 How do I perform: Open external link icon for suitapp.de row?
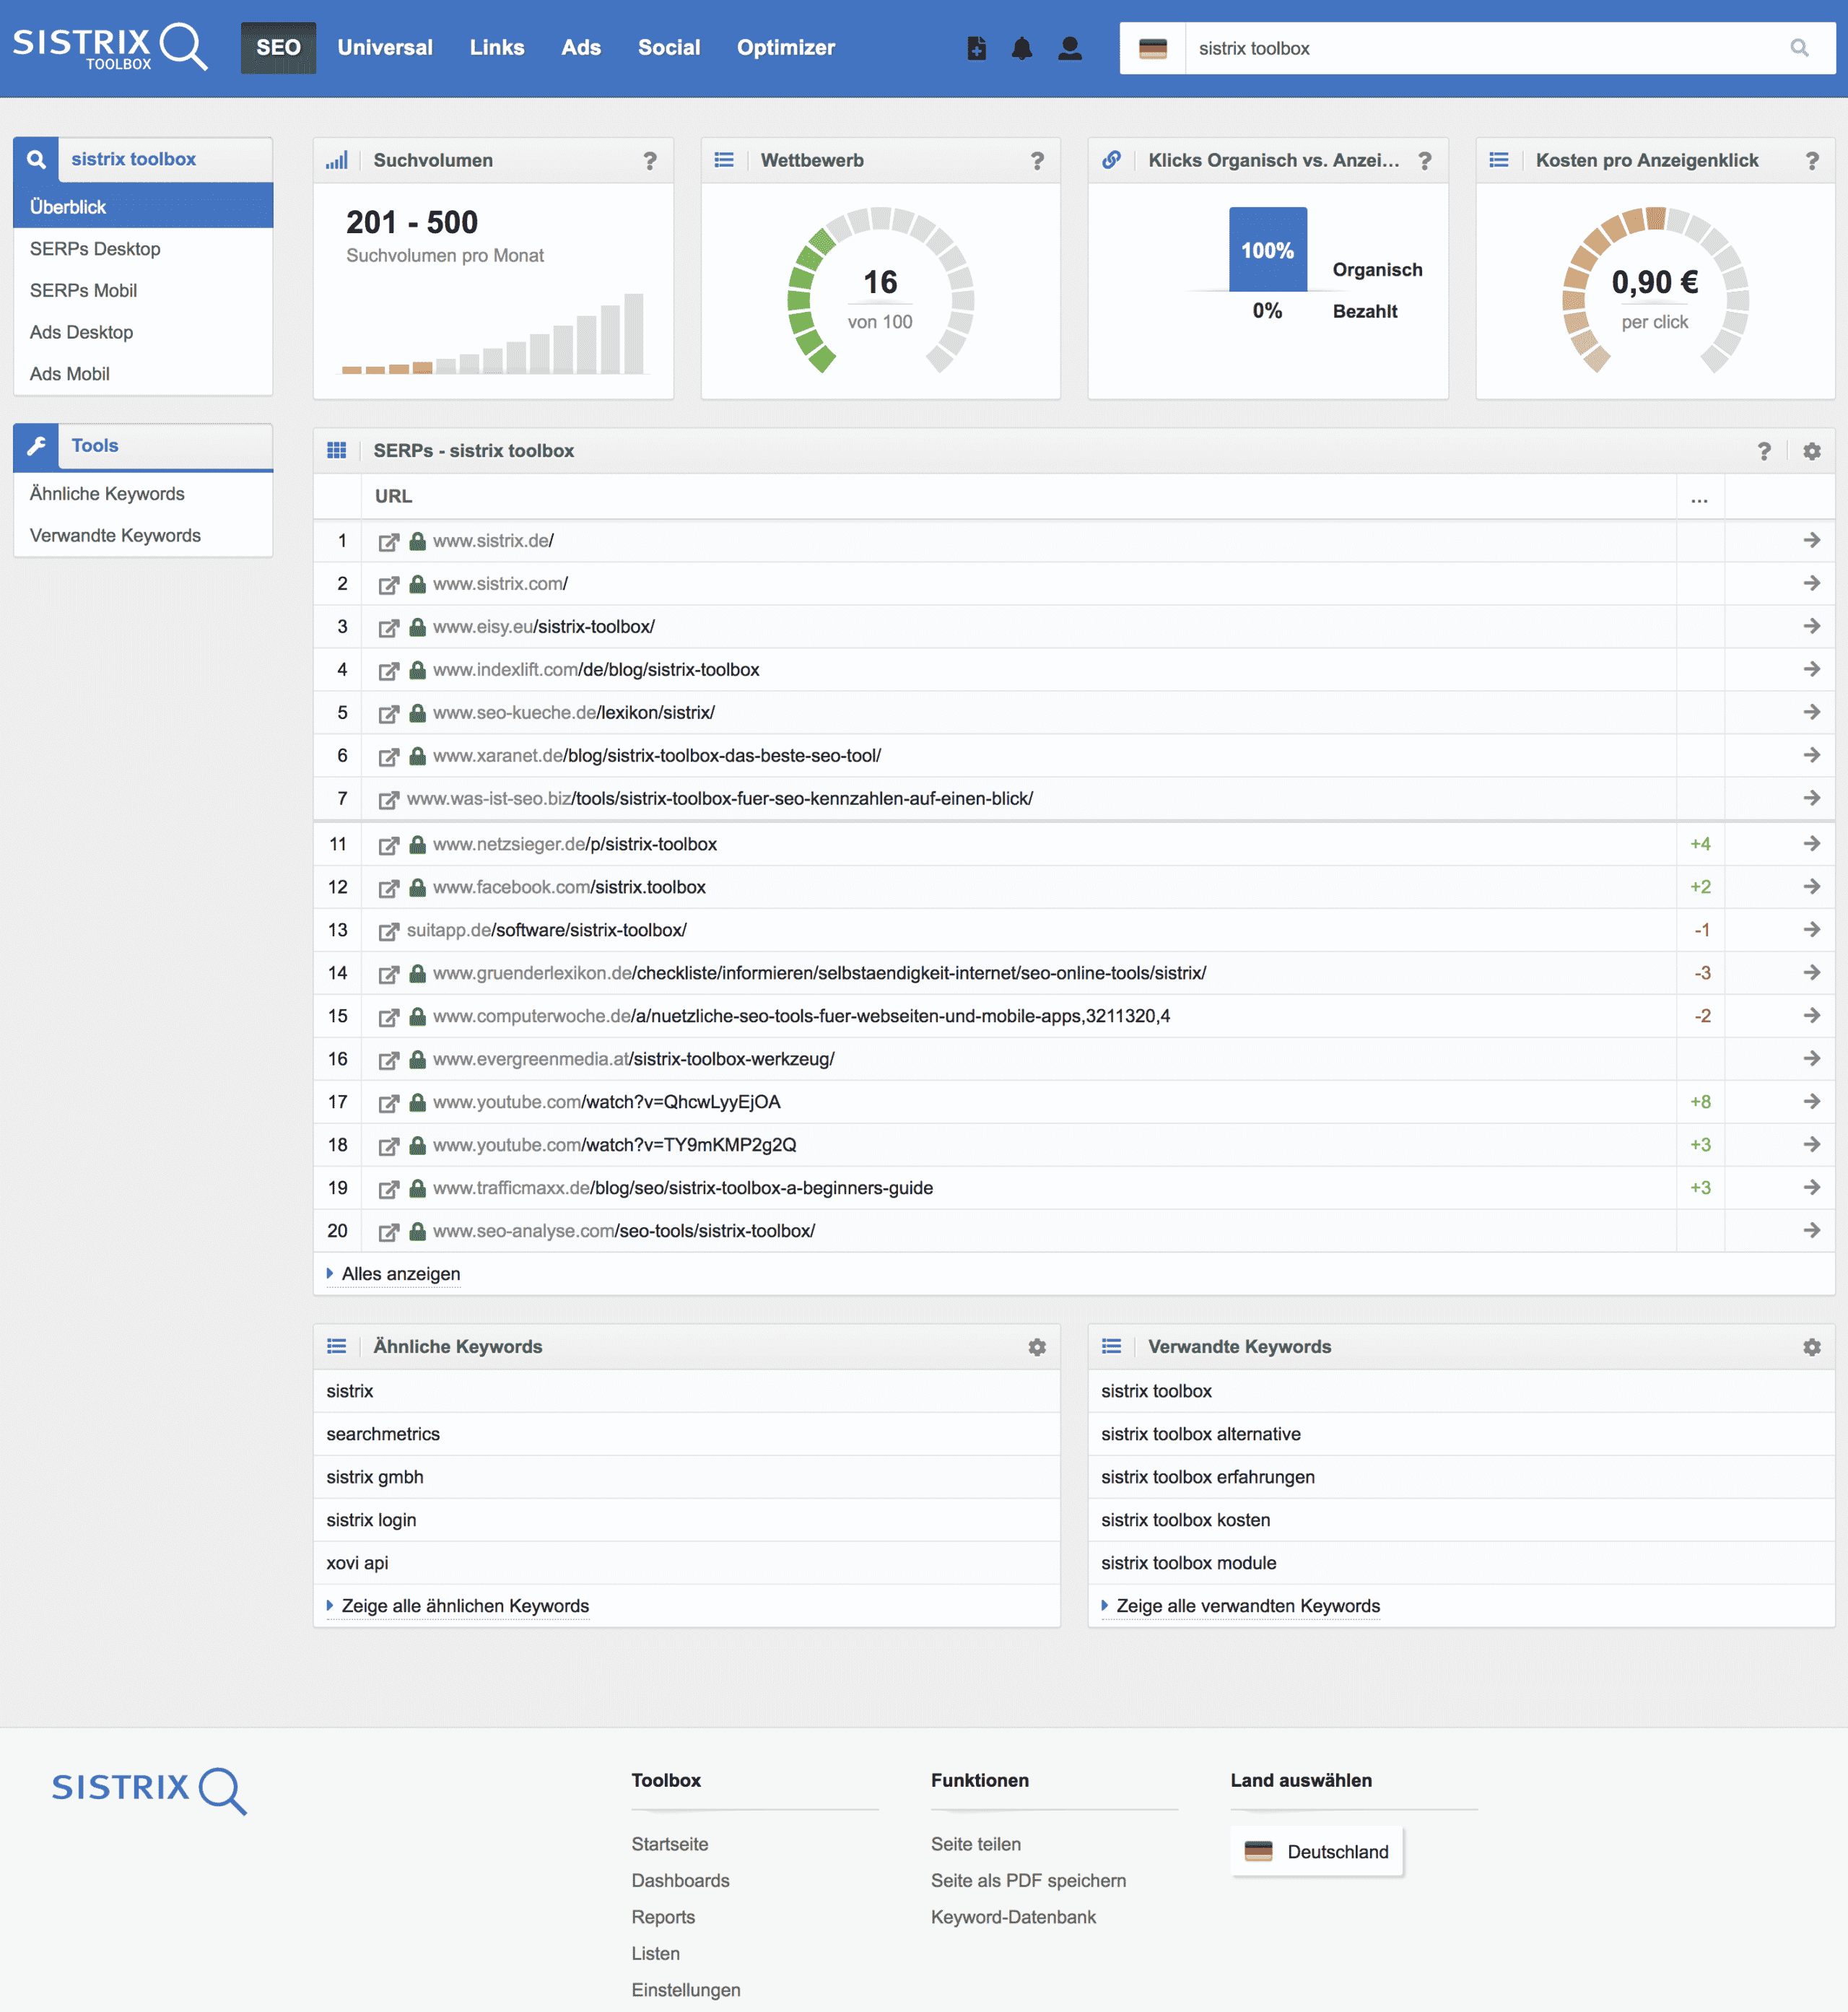pos(388,931)
